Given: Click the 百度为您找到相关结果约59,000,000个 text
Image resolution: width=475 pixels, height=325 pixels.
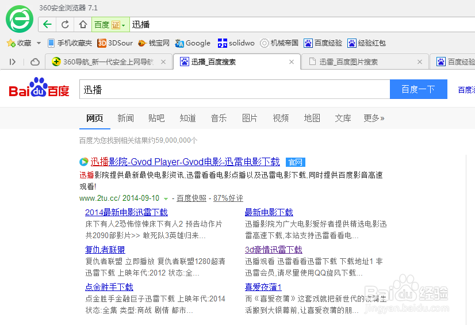Looking at the screenshot, I should click(139, 140).
